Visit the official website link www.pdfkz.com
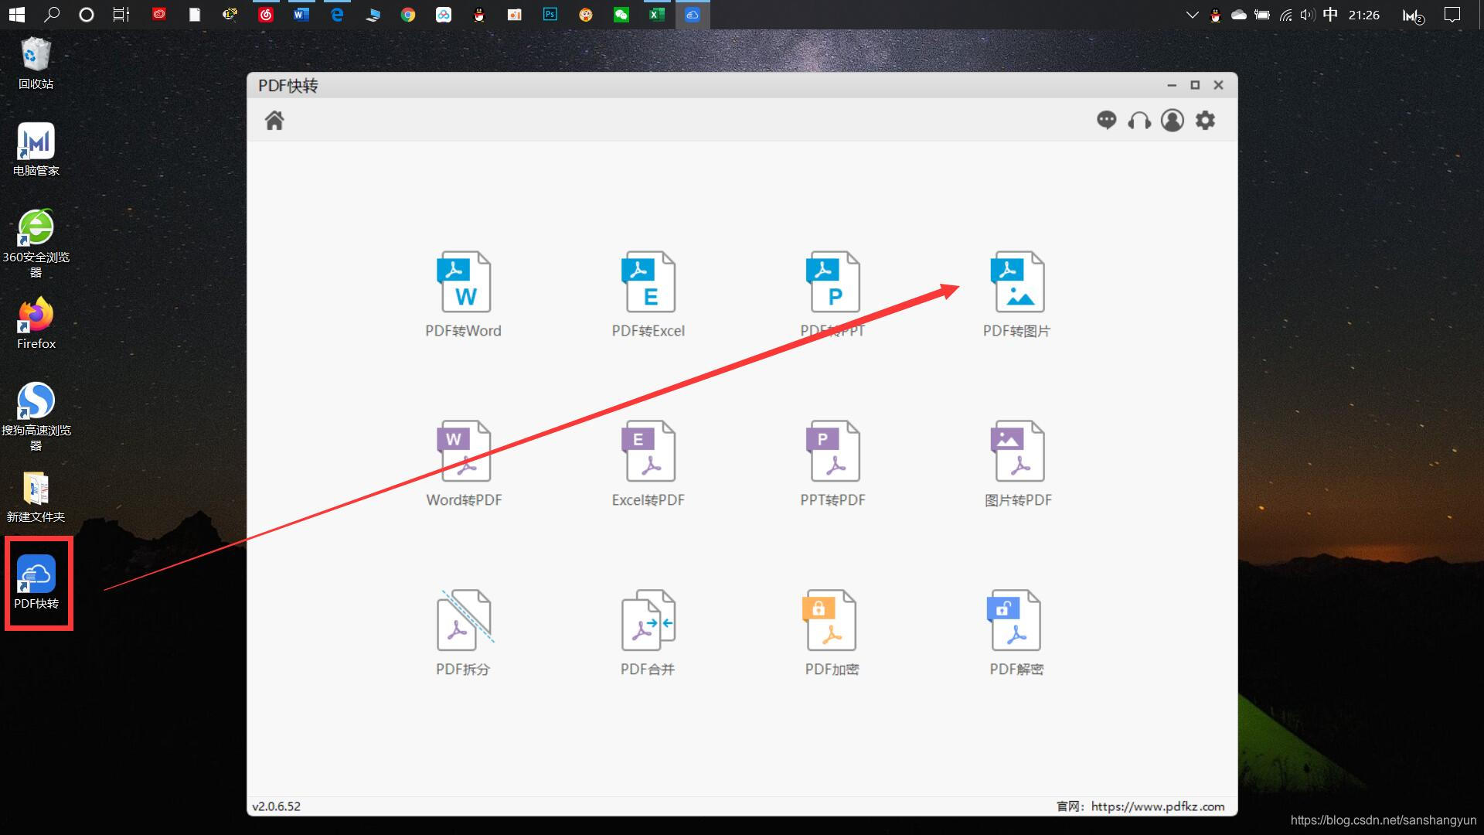1484x835 pixels. coord(1157,806)
